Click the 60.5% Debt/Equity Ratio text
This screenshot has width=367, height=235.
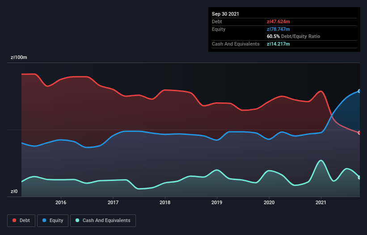294,36
